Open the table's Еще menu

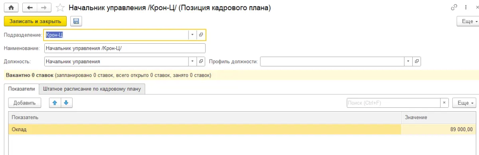point(464,103)
